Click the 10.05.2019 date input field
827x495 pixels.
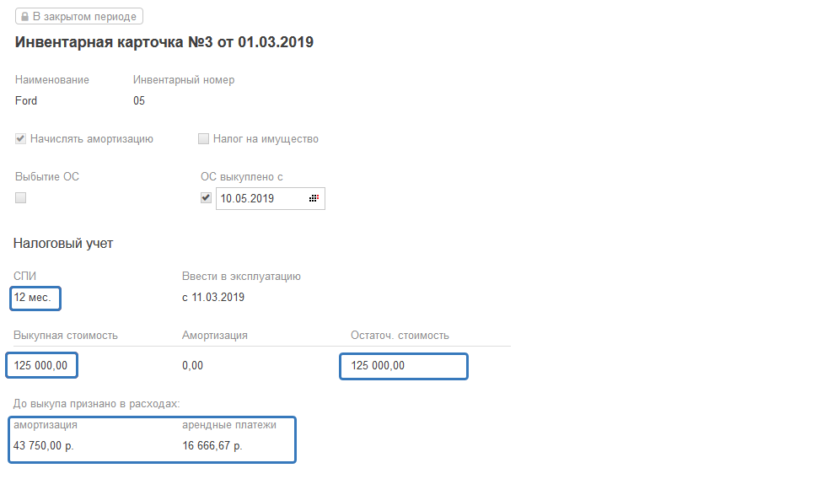pyautogui.click(x=261, y=198)
